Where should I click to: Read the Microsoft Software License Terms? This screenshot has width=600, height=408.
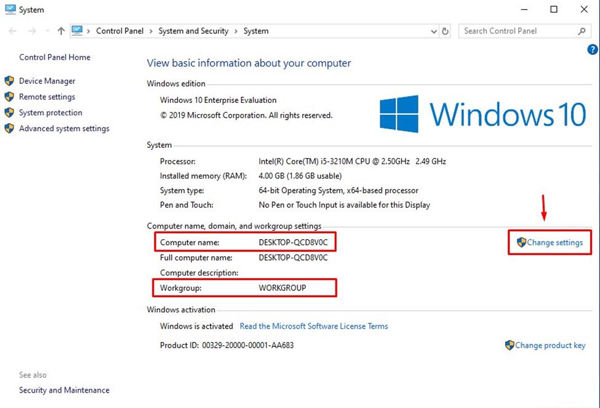point(314,326)
